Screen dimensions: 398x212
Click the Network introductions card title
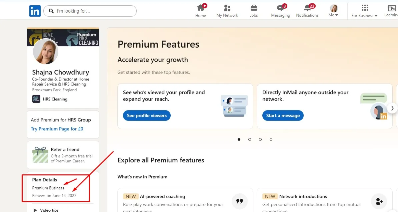(x=303, y=196)
